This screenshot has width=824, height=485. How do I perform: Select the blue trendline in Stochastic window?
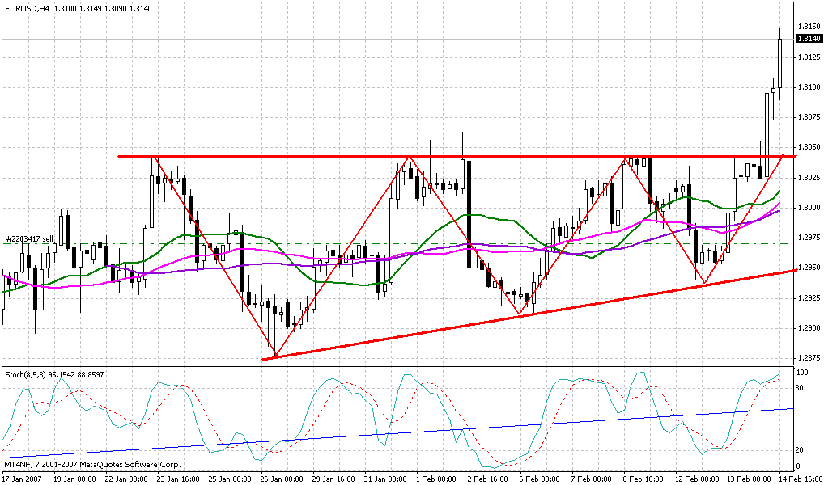[x=399, y=432]
